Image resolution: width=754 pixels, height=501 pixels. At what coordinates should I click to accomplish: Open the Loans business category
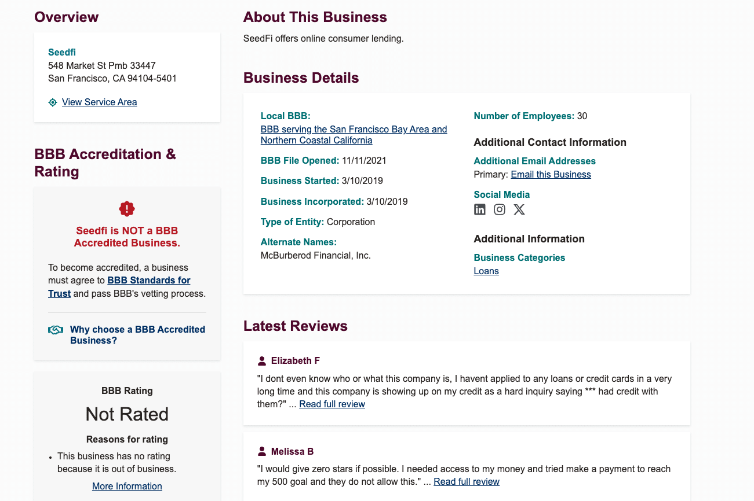click(486, 271)
